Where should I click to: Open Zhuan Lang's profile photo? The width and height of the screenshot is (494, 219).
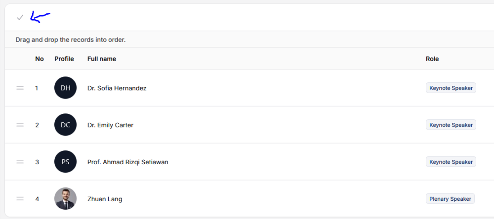point(65,199)
